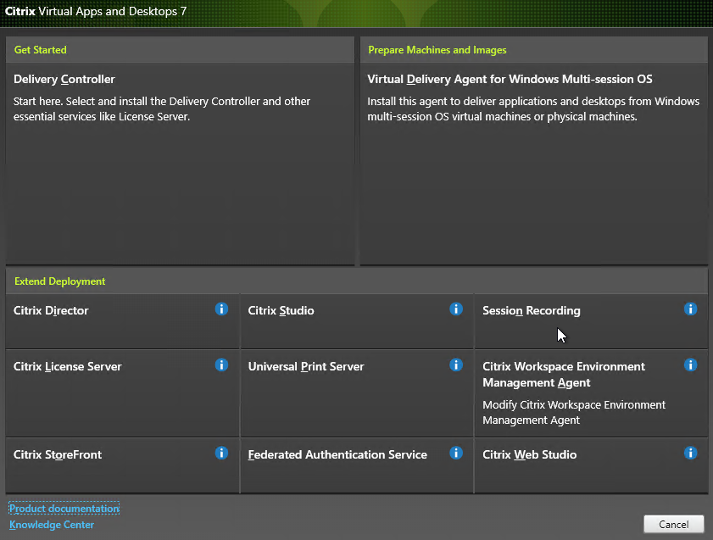This screenshot has width=713, height=540.
Task: Click Citrix License Server info icon
Action: [x=221, y=365]
